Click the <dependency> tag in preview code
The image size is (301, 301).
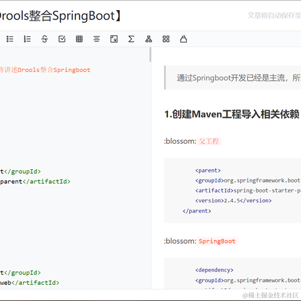click(x=214, y=270)
